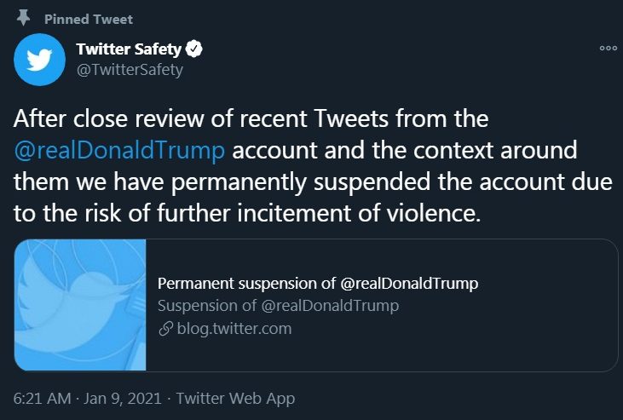The width and height of the screenshot is (623, 420).
Task: Click the link card bird thumbnail
Action: coord(80,305)
